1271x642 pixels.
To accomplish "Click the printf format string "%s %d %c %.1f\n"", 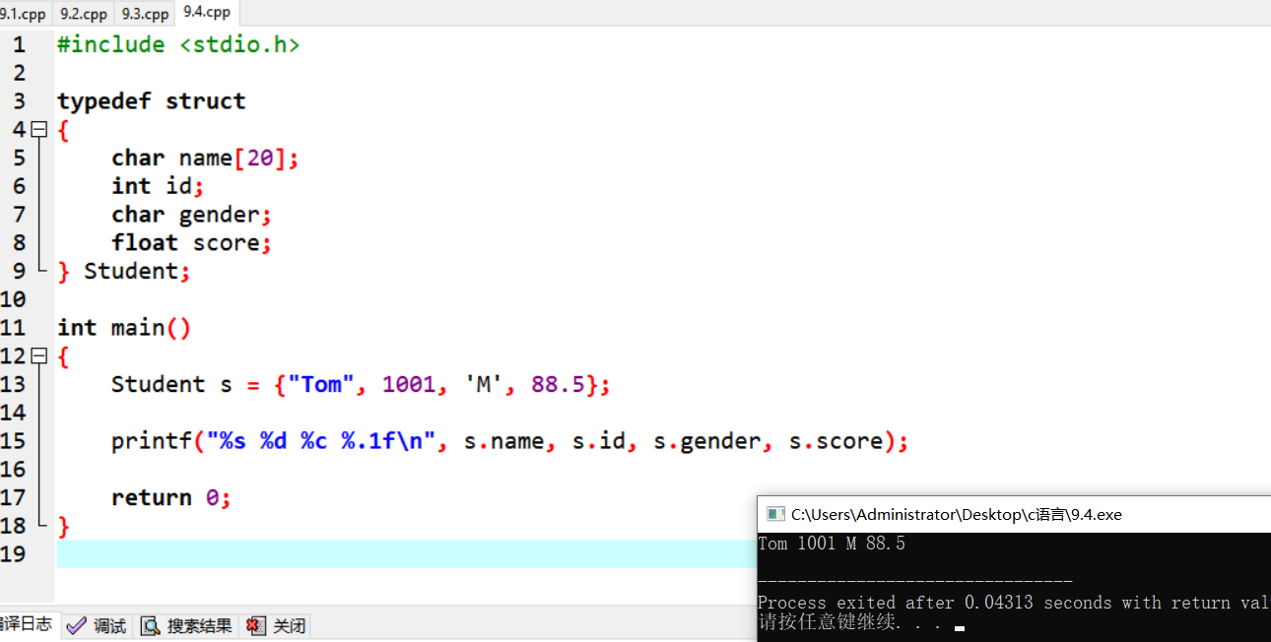I will 320,441.
